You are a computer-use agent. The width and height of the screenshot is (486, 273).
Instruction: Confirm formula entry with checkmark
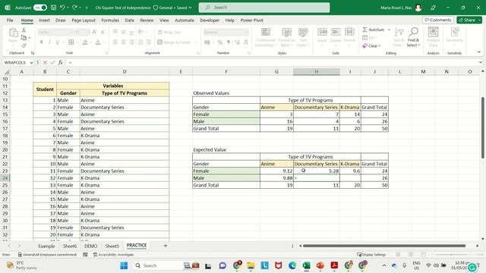[52, 62]
